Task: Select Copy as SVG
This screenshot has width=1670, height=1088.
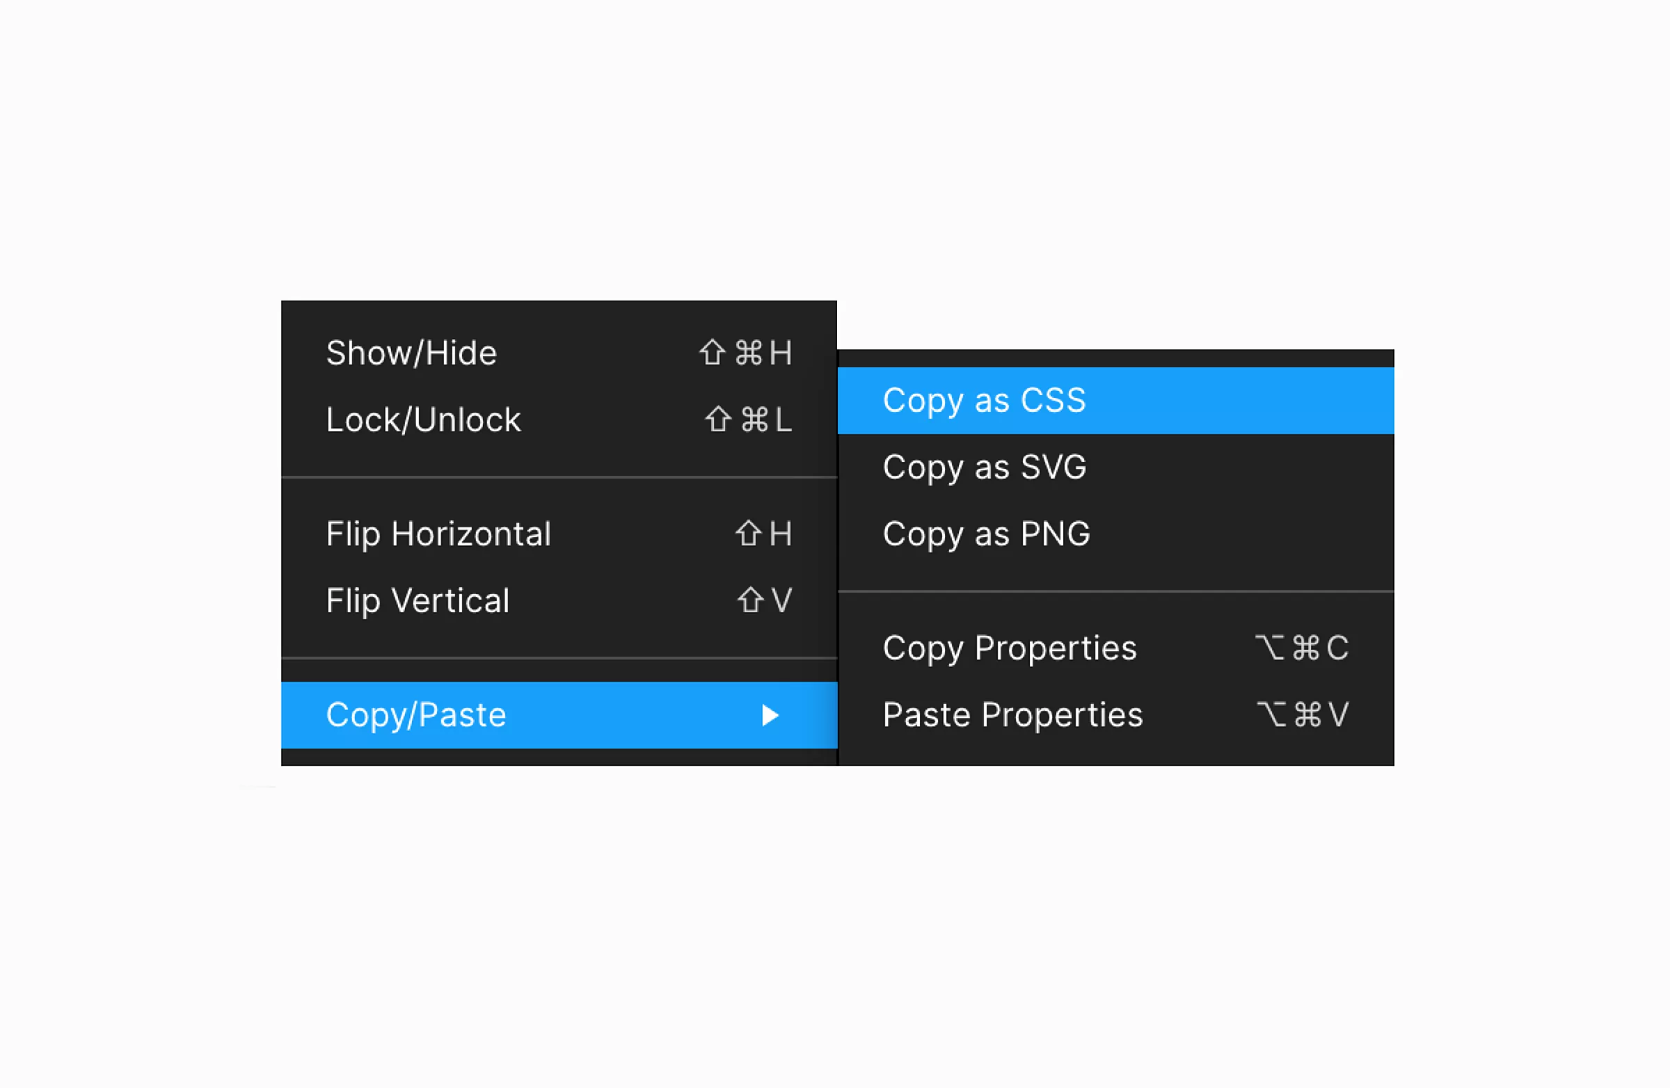Action: (x=985, y=467)
